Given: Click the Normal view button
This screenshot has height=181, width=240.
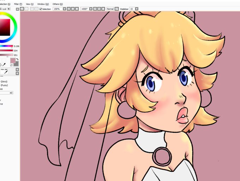Looking at the screenshot, I should coord(110,9).
